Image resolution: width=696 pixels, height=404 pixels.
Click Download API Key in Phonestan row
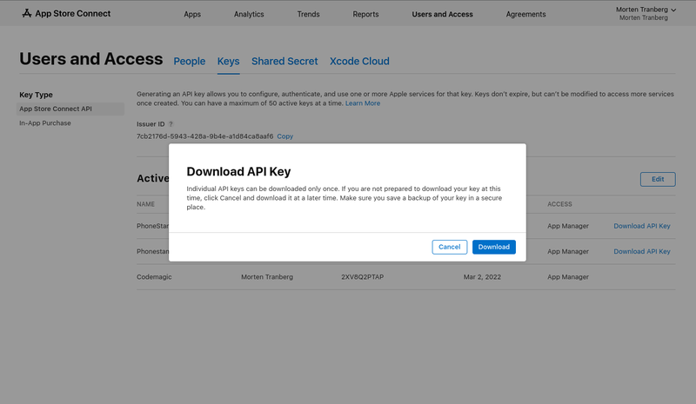coord(641,251)
